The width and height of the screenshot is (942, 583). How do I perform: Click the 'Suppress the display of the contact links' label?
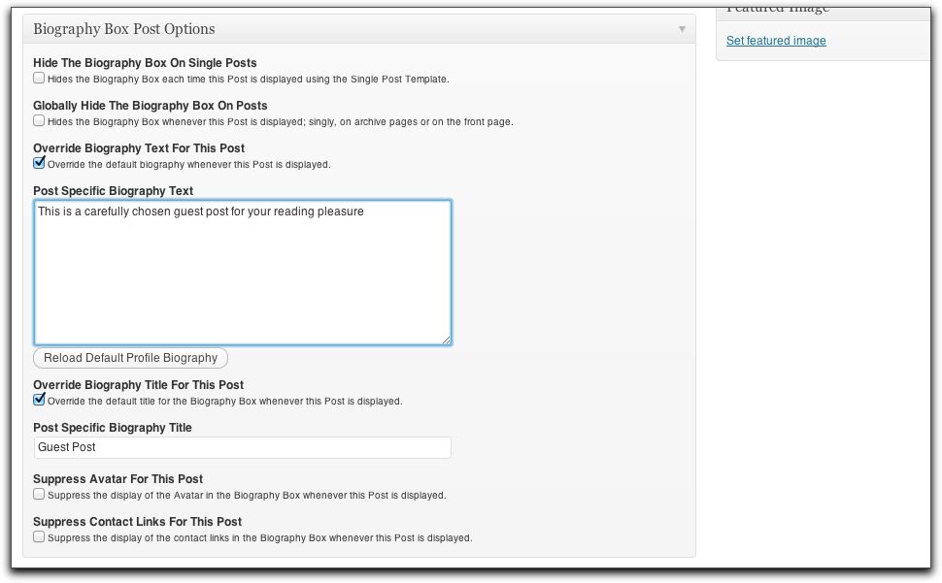coord(259,538)
